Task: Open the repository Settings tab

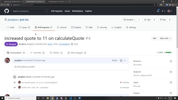Action: coord(131,27)
